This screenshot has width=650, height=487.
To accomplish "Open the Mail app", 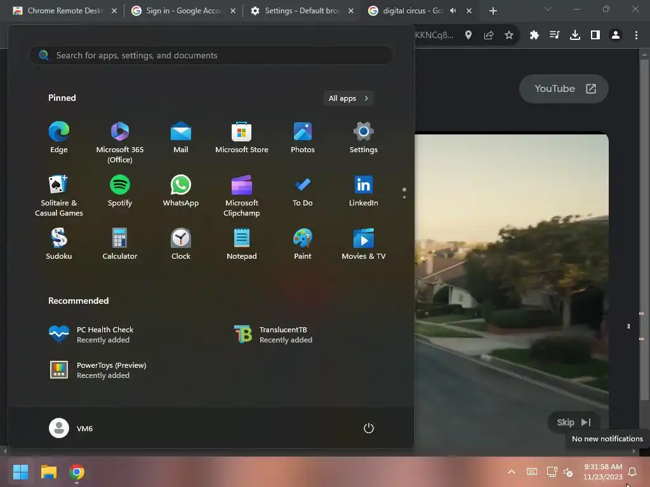I will (x=181, y=138).
